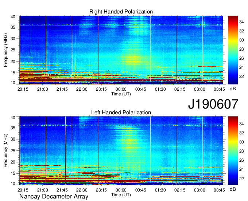
Task: Click the 00:00 time tick under Right Handed plot
Action: [121, 89]
